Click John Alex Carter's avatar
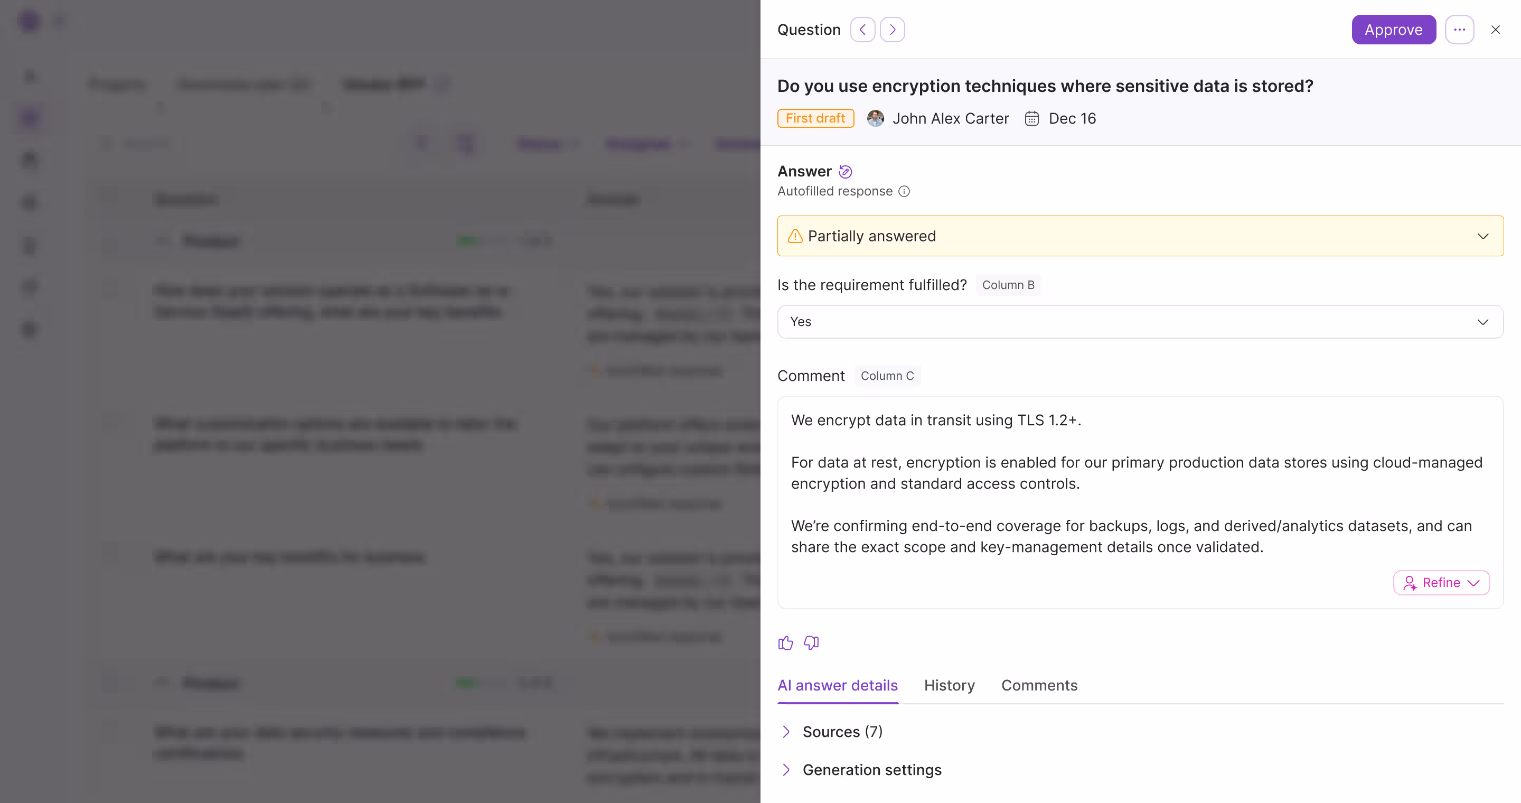The image size is (1521, 803). [x=875, y=119]
